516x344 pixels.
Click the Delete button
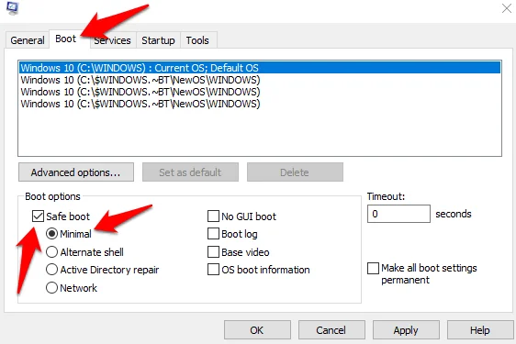(295, 172)
